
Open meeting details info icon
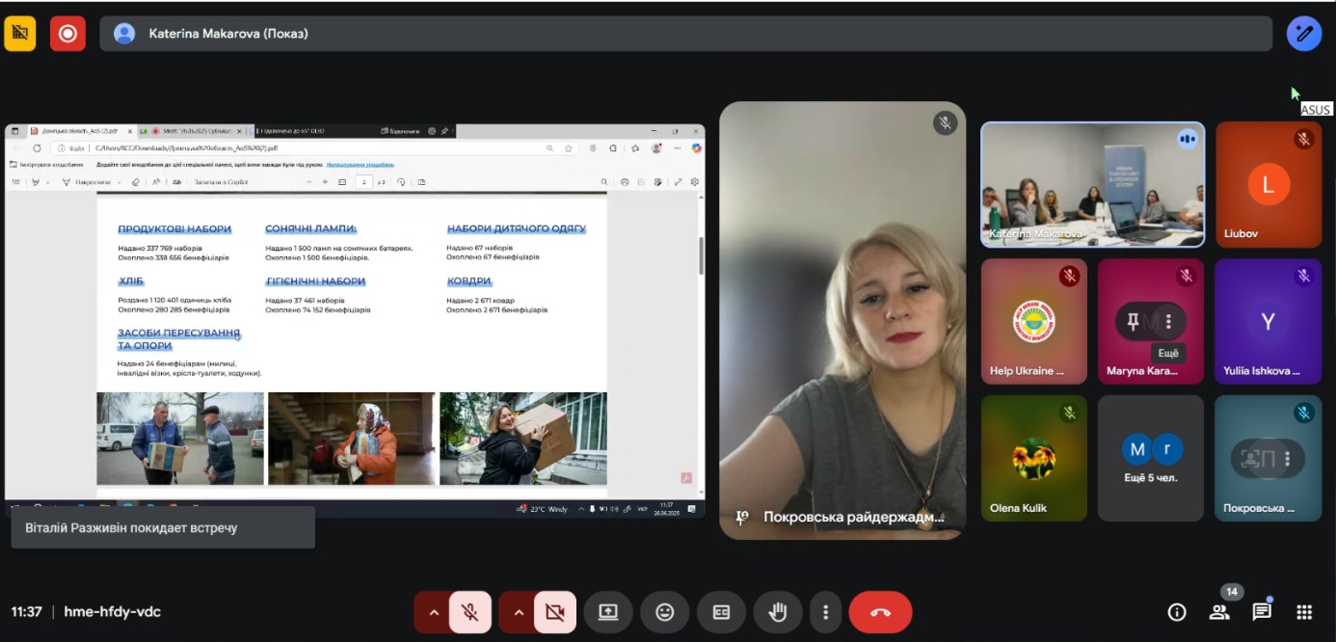1176,612
